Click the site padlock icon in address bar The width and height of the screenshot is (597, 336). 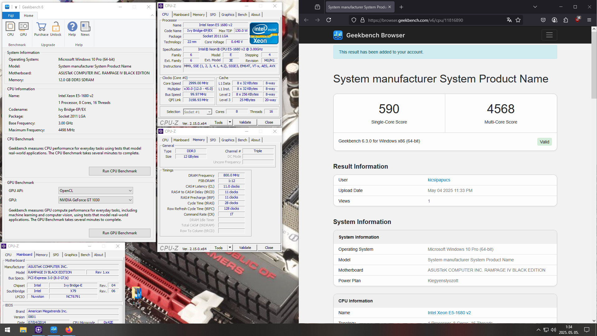tap(362, 20)
